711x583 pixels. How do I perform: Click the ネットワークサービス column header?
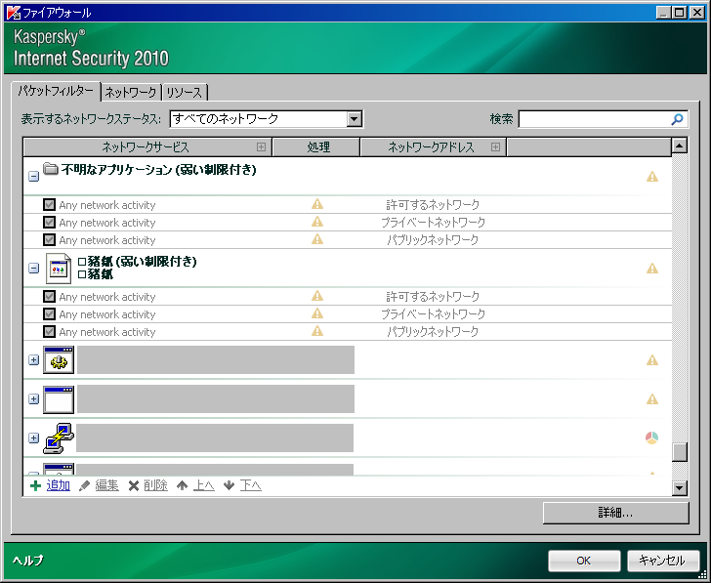tap(147, 147)
